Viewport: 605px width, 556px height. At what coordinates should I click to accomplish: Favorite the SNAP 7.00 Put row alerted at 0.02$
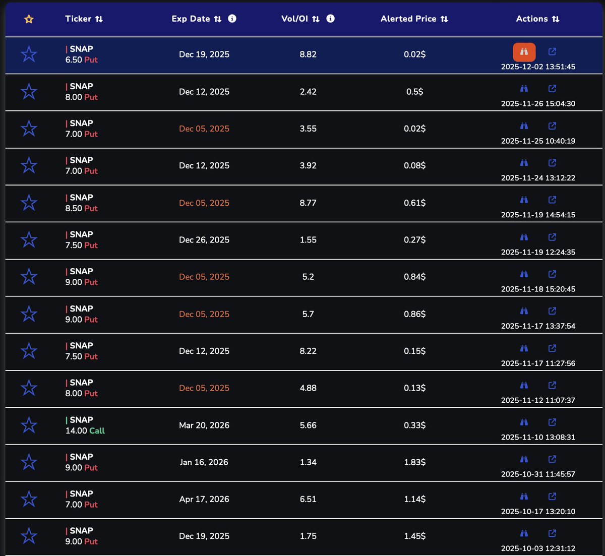click(x=29, y=129)
